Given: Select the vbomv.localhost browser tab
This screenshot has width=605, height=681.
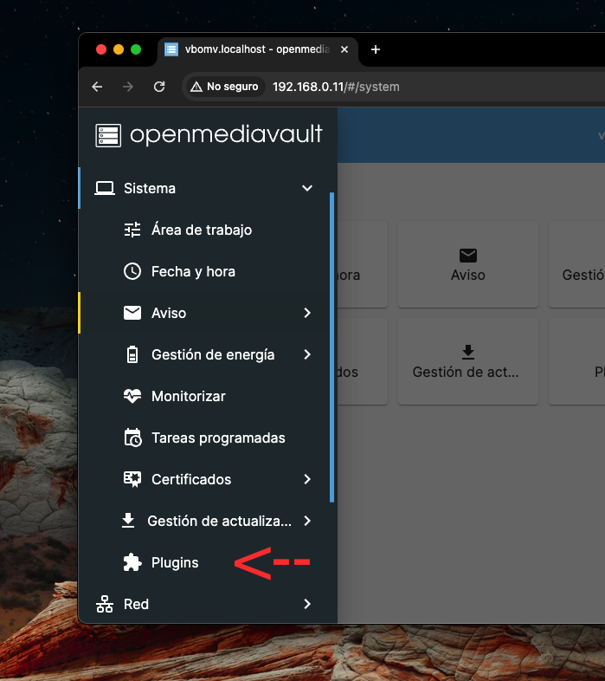Looking at the screenshot, I should [x=257, y=49].
